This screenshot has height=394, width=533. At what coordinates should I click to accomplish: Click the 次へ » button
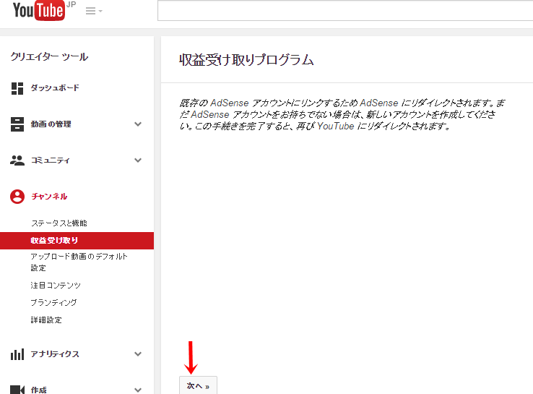[x=198, y=385]
